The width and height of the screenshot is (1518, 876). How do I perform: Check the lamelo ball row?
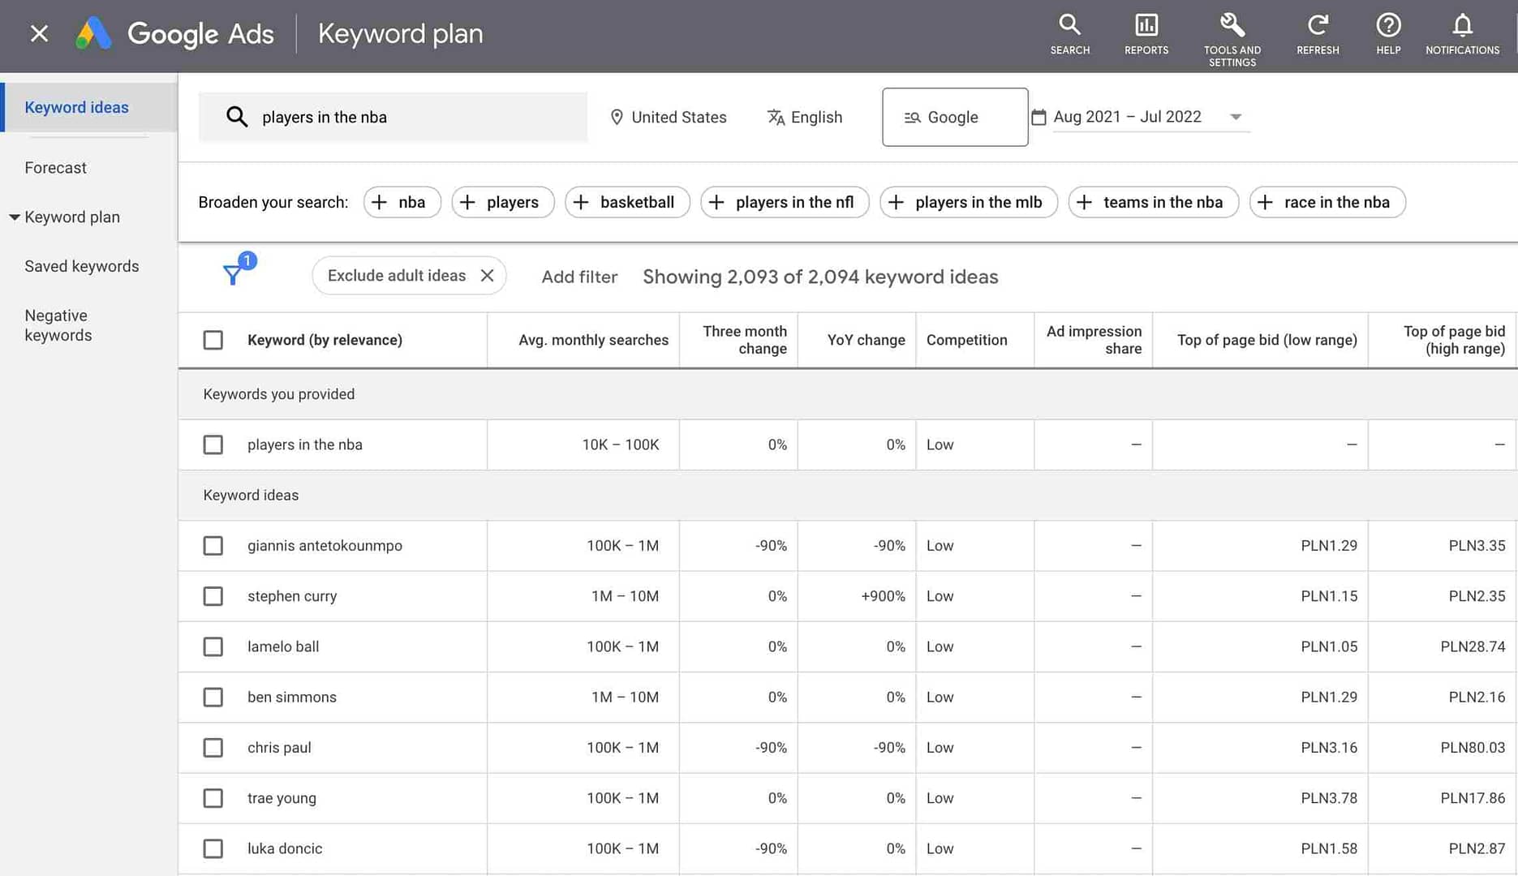click(213, 646)
